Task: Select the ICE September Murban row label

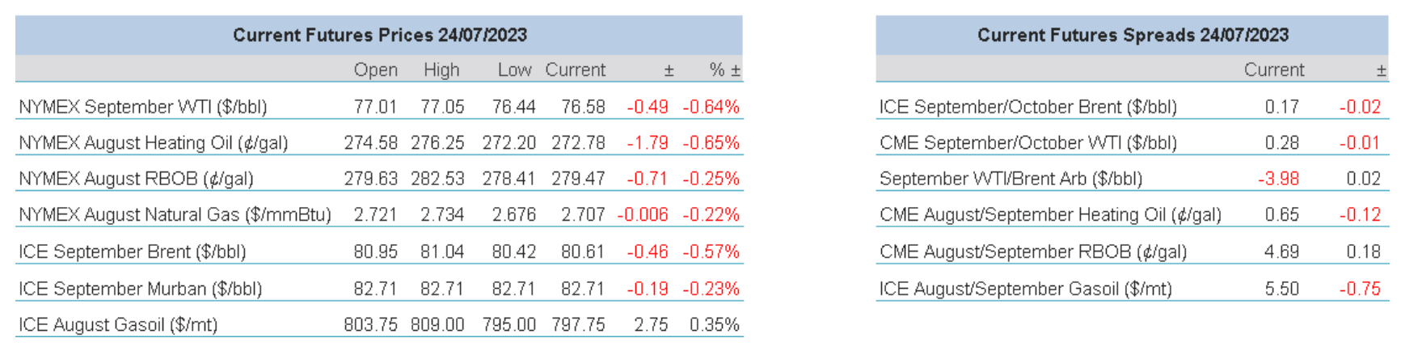Action: [141, 289]
